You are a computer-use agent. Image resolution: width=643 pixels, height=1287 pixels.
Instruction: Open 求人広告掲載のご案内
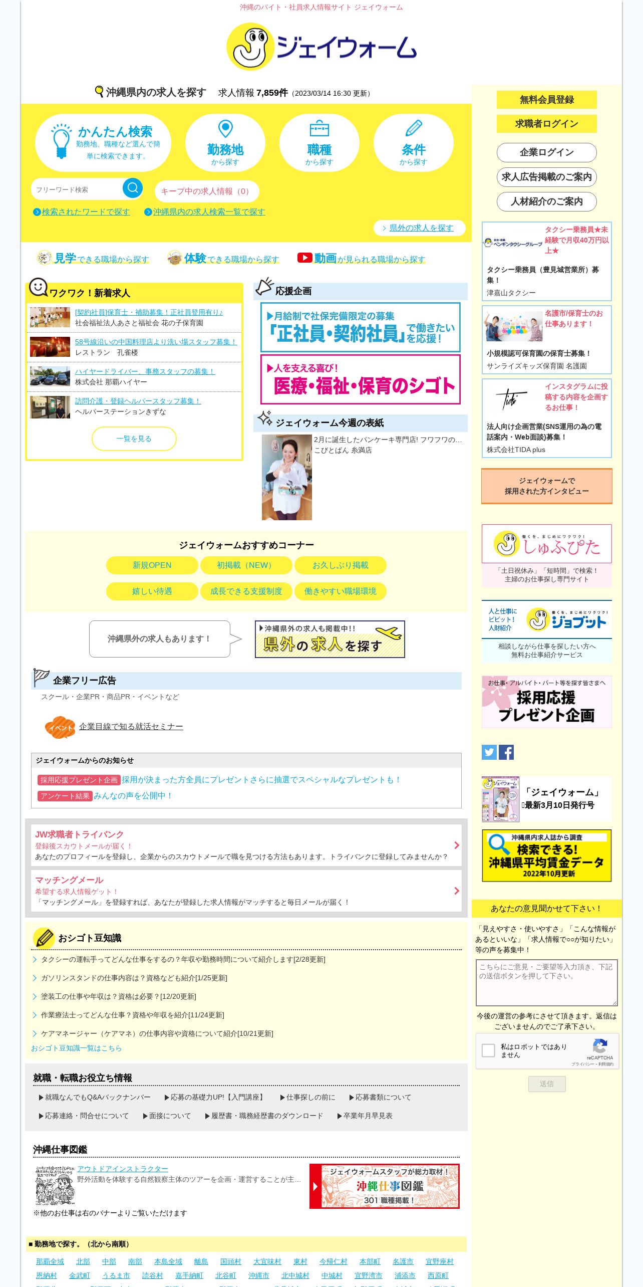point(547,177)
